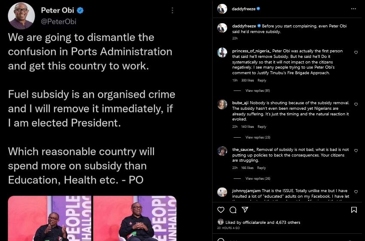Like the johnnyjamjam comment

coord(356,192)
